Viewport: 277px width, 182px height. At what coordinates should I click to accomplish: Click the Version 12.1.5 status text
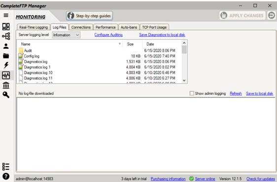(x=230, y=179)
